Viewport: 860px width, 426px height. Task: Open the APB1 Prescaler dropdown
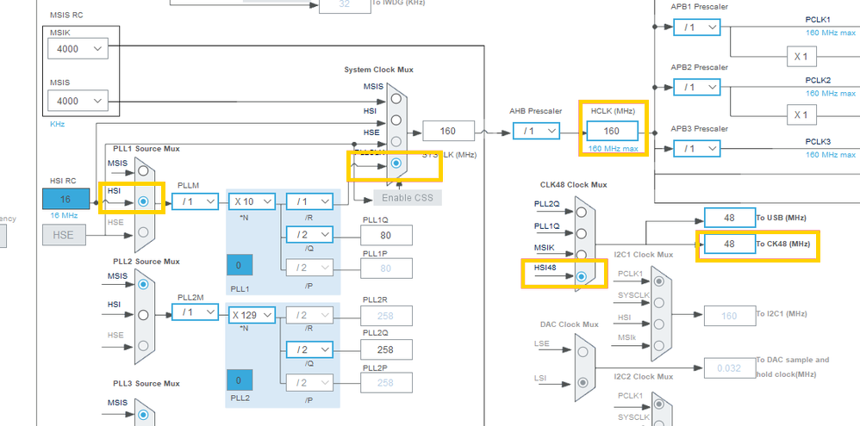click(x=696, y=27)
